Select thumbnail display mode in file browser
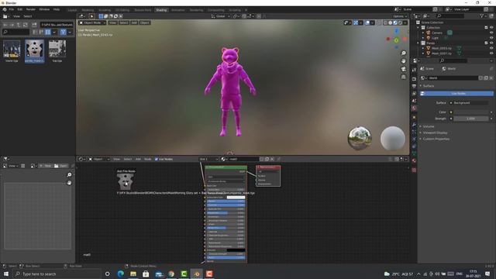This screenshot has width=496, height=279. pos(48,32)
